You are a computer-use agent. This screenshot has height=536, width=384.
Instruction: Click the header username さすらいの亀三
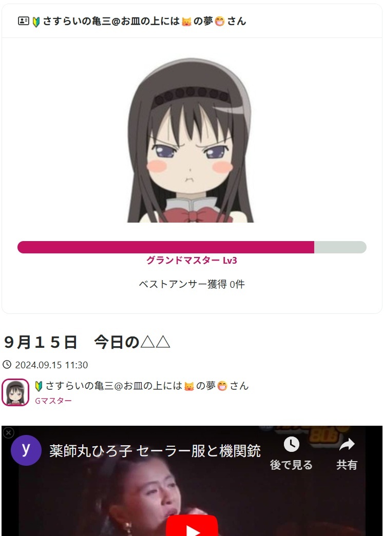pos(144,21)
